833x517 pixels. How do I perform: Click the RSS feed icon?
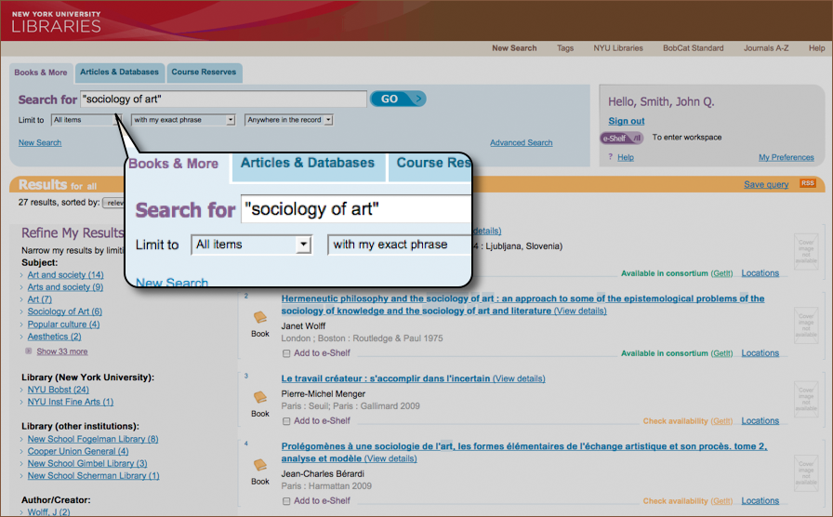pyautogui.click(x=808, y=183)
